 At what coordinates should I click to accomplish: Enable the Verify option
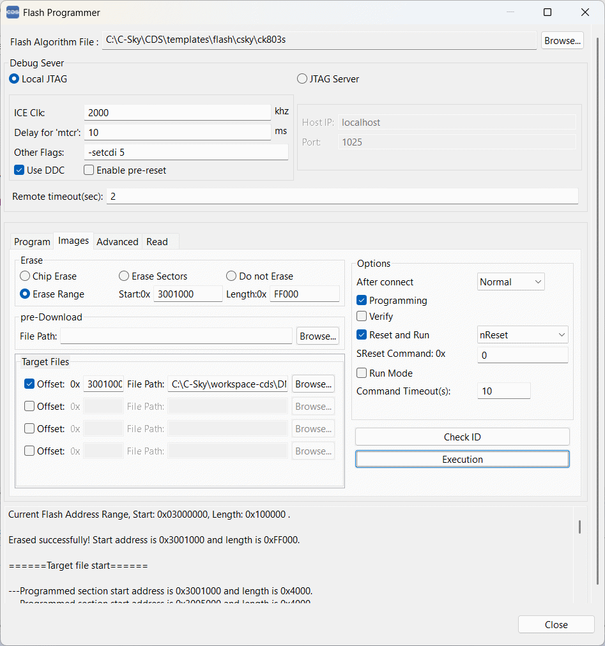tap(362, 317)
